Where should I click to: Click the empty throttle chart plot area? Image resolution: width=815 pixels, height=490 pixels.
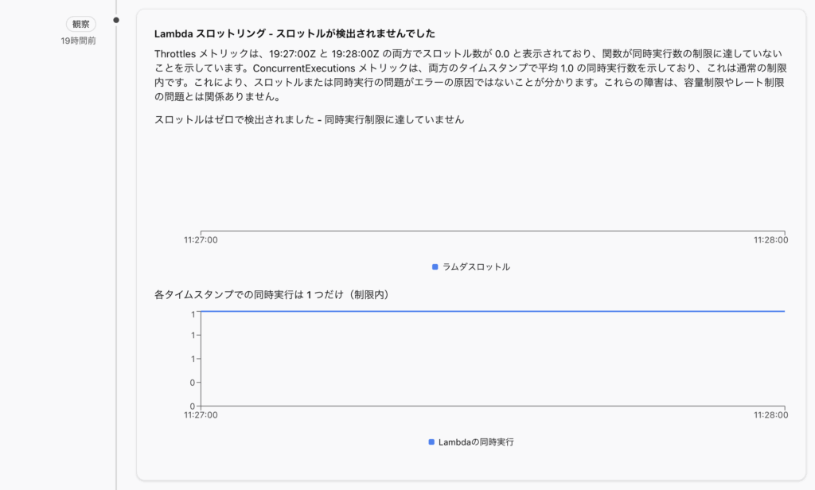[x=493, y=183]
